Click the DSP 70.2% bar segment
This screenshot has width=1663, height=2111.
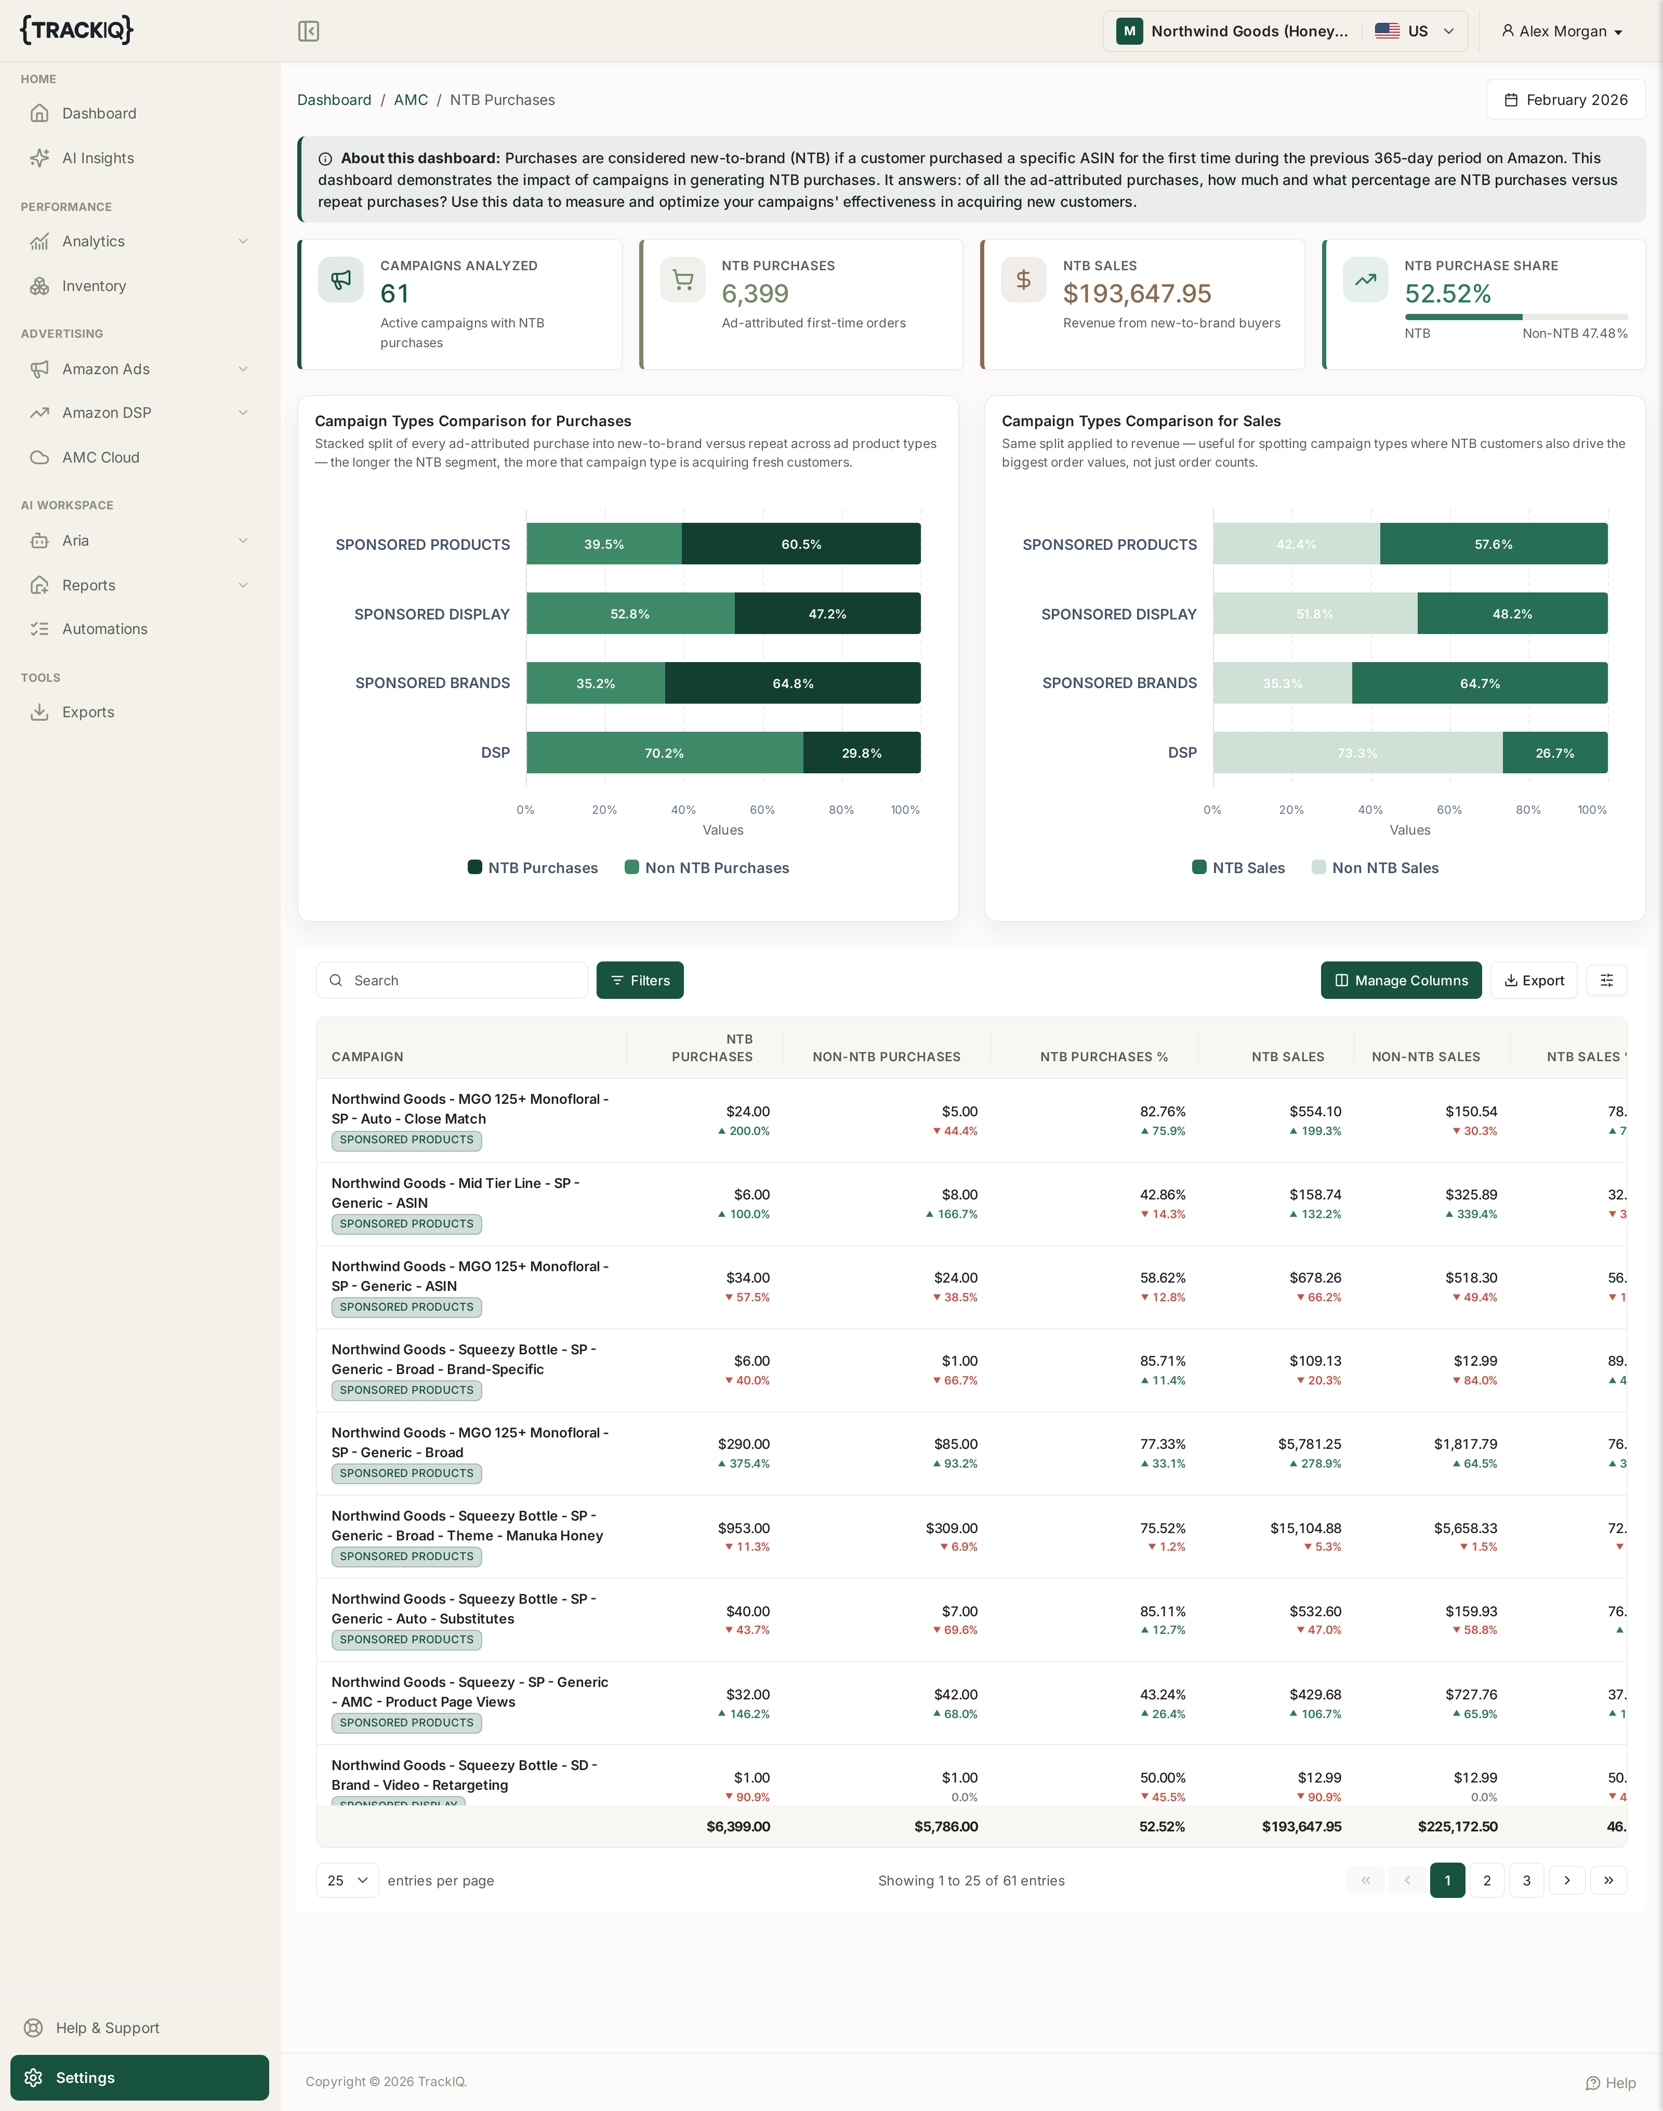pyautogui.click(x=665, y=753)
